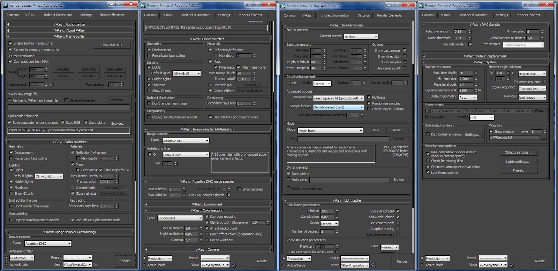Open the Interpolation dropdown for irradiance map

(338, 98)
